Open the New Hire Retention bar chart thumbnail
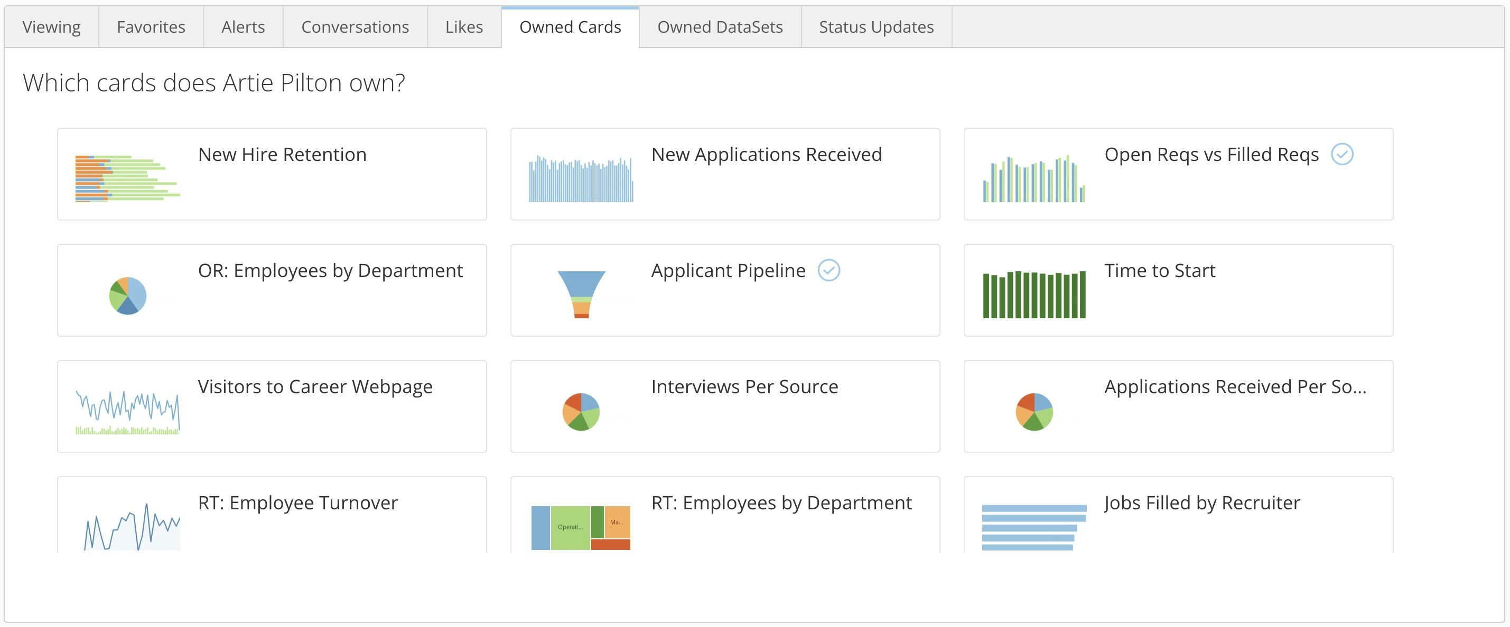 127,178
